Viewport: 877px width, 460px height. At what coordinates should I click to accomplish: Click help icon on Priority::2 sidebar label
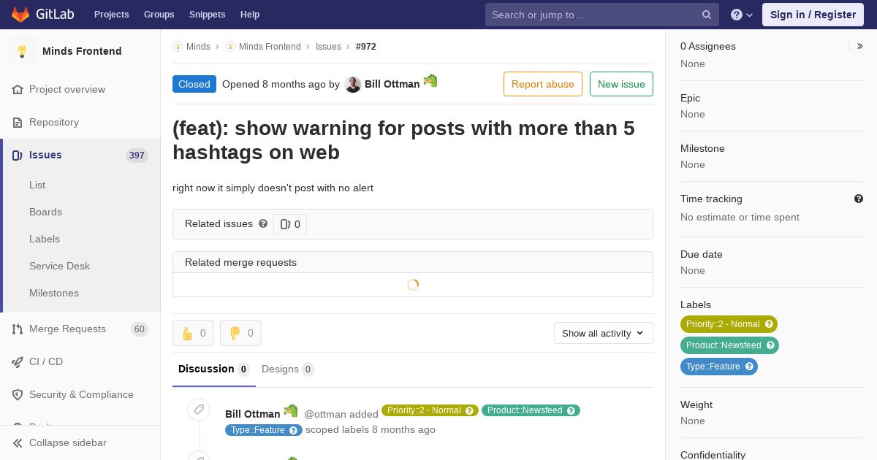coord(769,324)
